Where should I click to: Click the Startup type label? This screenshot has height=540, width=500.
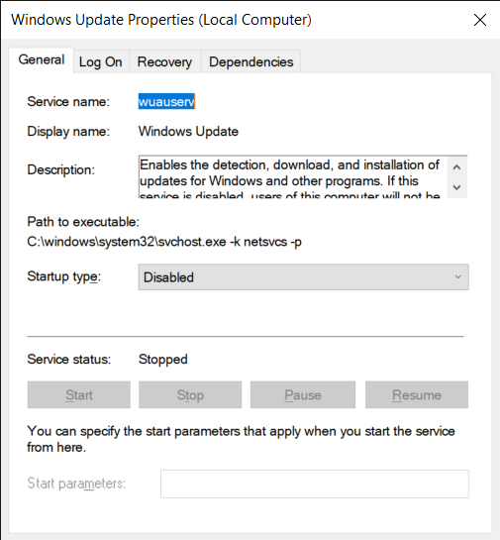[x=64, y=276]
